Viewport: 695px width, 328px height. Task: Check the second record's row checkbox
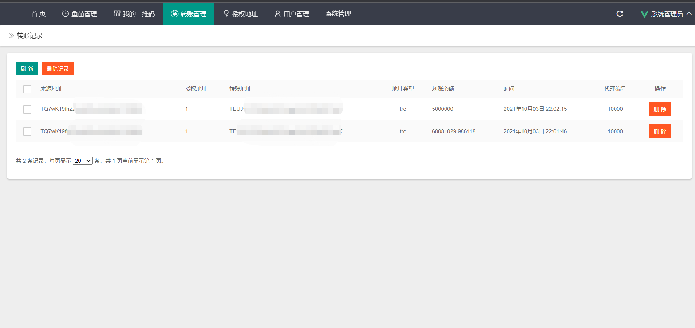click(27, 131)
